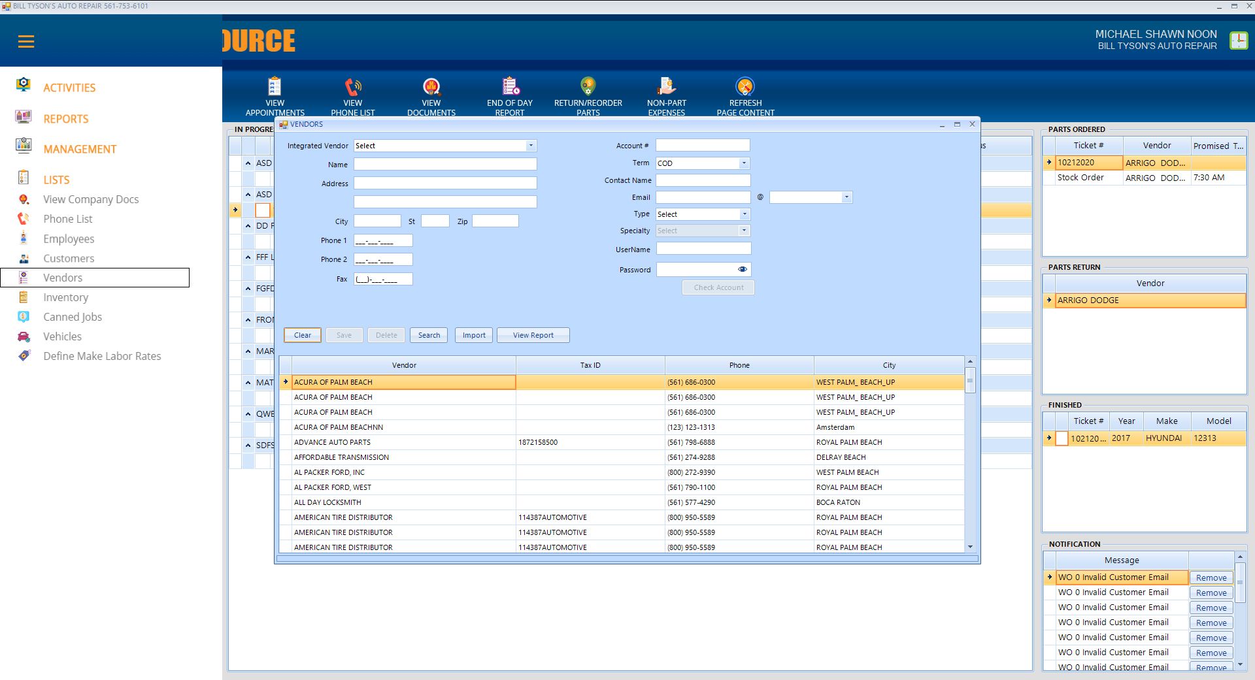
Task: Click the green clock icon beside user name
Action: (1238, 40)
